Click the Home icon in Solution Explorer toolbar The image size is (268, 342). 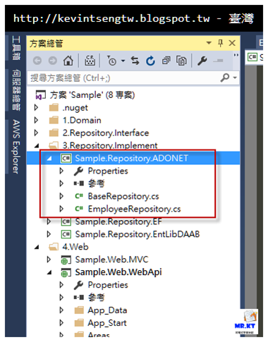(x=68, y=61)
